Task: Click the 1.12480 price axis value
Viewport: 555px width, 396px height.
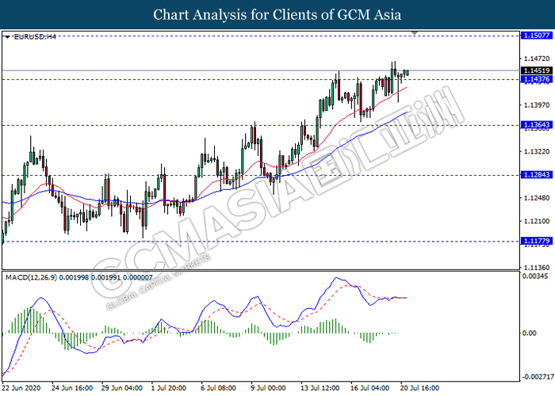Action: (x=537, y=198)
